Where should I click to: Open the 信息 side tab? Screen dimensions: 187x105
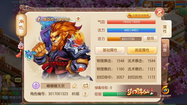165,48
